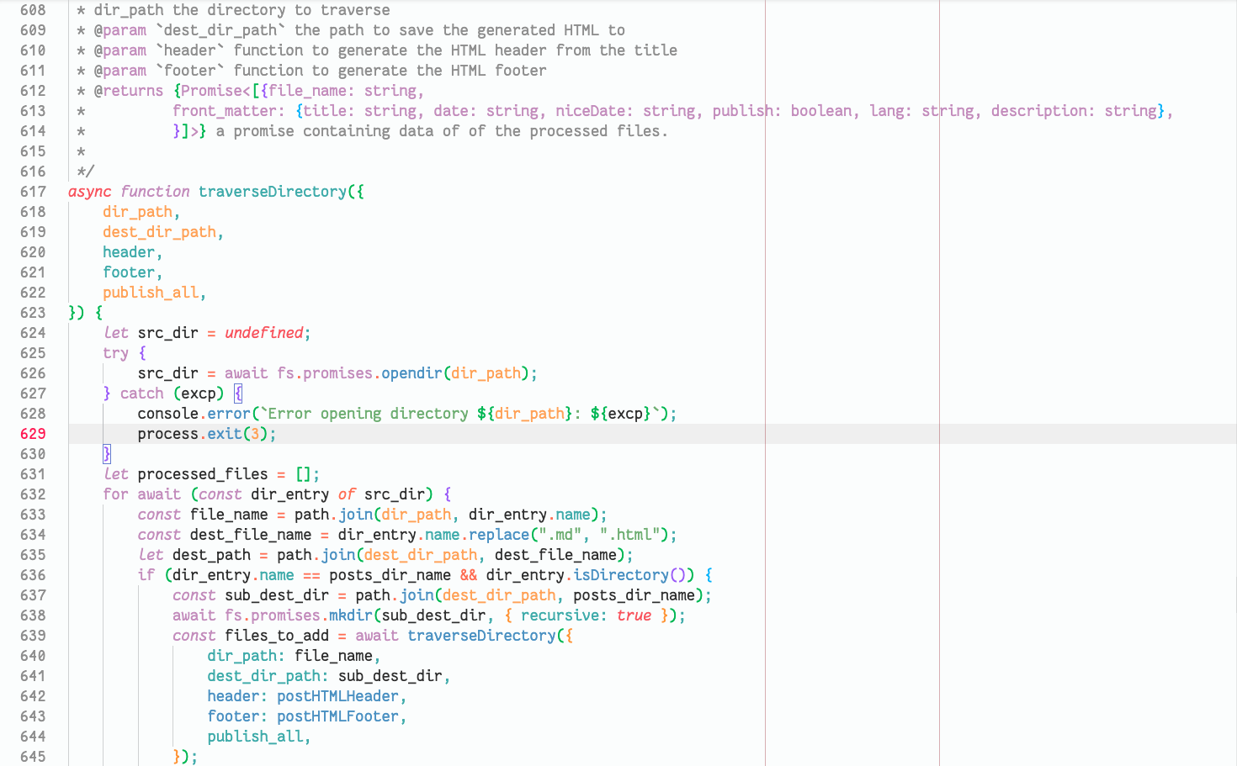Select line number 617 in the gutter
The height and width of the screenshot is (766, 1237).
click(32, 191)
